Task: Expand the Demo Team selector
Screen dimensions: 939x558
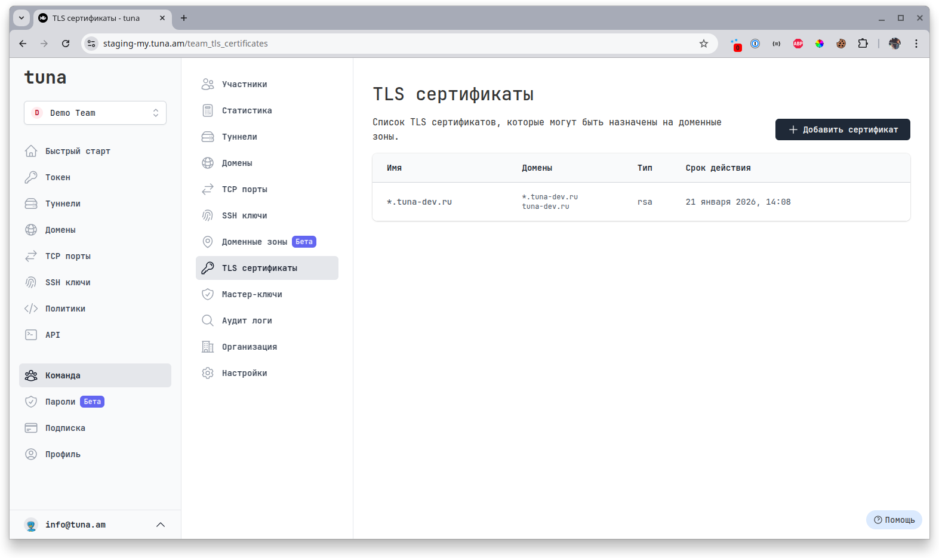Action: pyautogui.click(x=95, y=113)
